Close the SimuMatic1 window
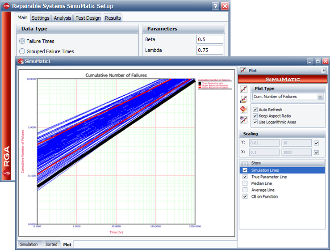Image resolution: width=330 pixels, height=250 pixels. 326,61
